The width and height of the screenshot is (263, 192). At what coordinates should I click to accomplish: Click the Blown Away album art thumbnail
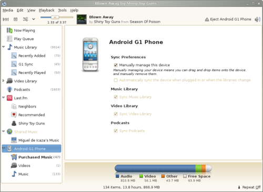pyautogui.click(x=82, y=19)
